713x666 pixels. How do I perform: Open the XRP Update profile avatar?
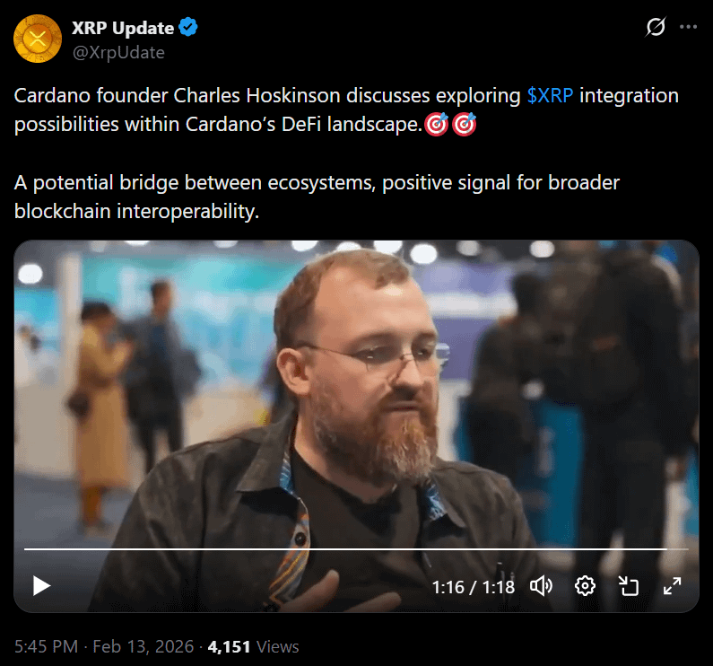pos(38,39)
